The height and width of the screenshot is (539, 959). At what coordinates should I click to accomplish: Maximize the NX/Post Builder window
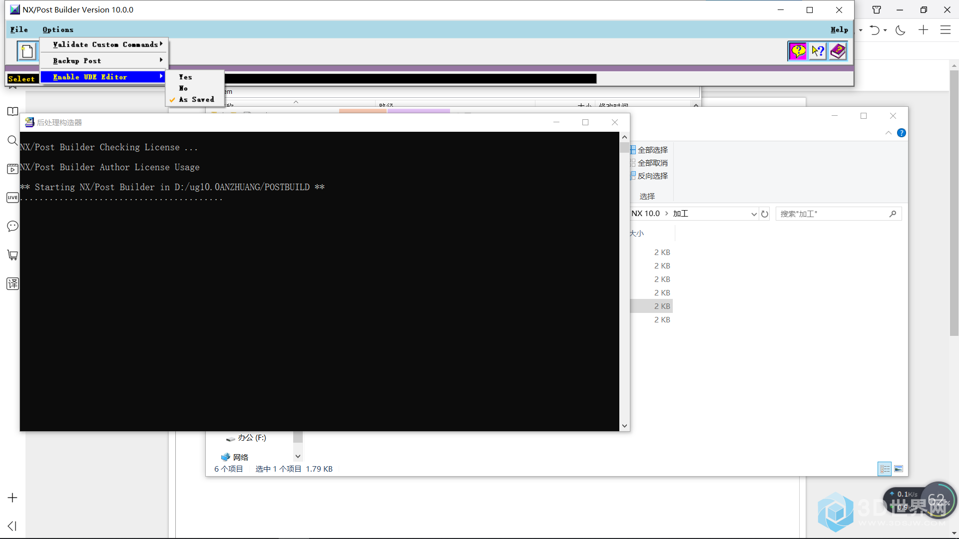pyautogui.click(x=810, y=10)
